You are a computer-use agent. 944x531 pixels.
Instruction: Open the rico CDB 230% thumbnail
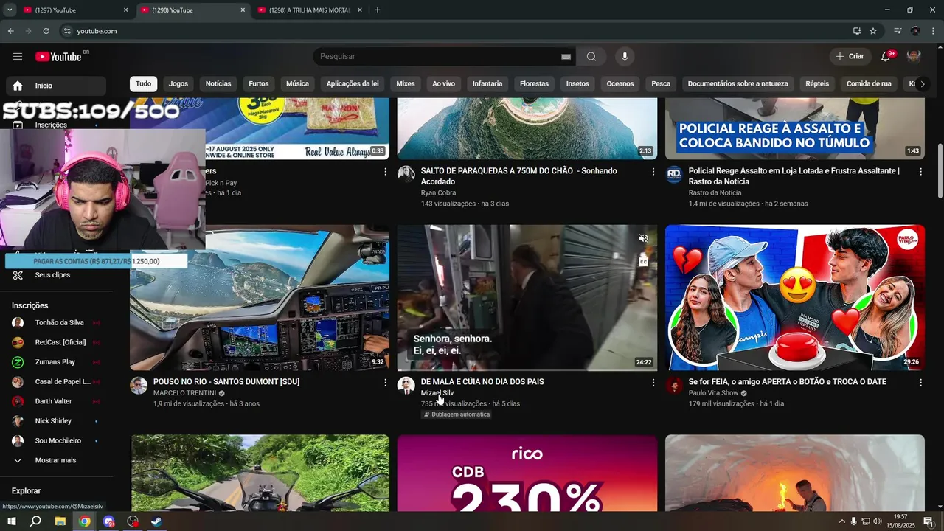(x=527, y=473)
